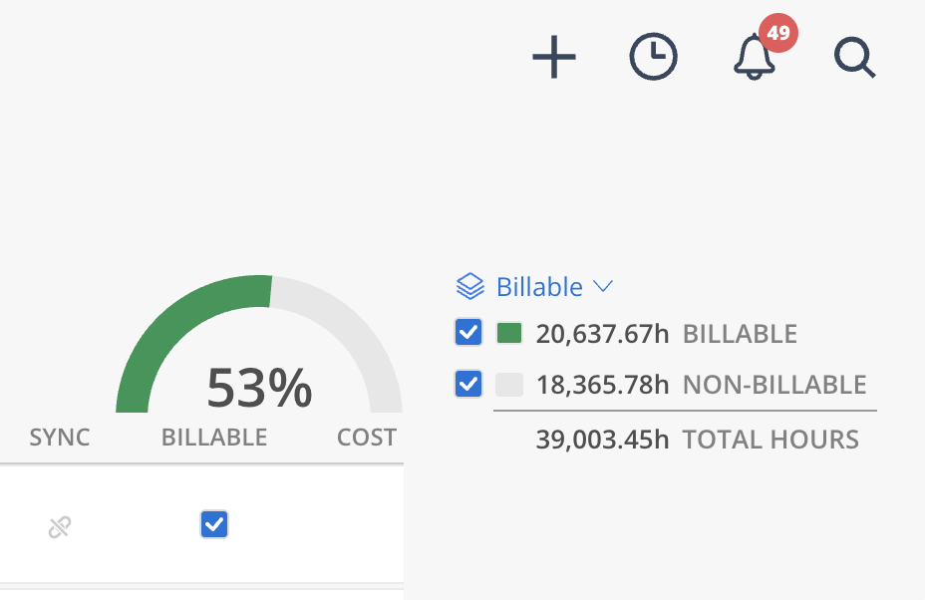
Task: Expand the Billable dropdown chevron
Action: (602, 287)
